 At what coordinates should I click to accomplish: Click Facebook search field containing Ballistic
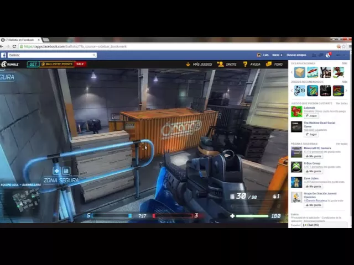coord(53,55)
